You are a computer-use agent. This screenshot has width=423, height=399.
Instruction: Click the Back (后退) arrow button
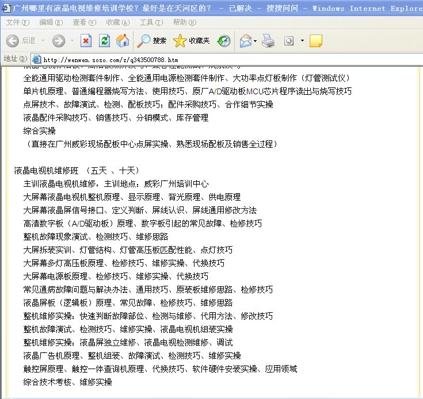(13, 41)
